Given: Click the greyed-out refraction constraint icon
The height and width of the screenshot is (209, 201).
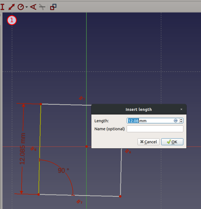Looking at the screenshot, I should click(x=42, y=7).
